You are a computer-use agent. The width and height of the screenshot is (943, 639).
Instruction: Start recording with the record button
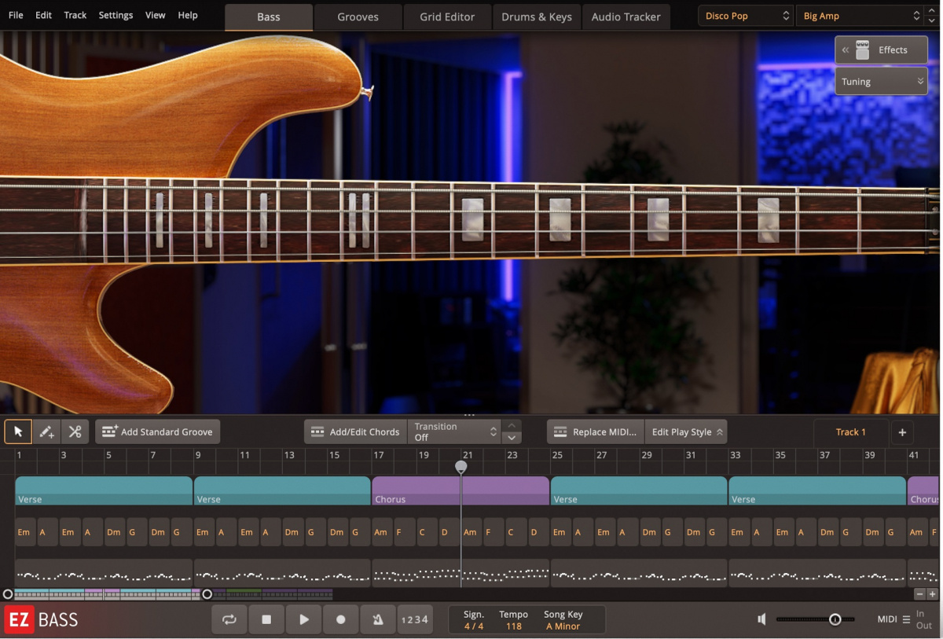[340, 619]
